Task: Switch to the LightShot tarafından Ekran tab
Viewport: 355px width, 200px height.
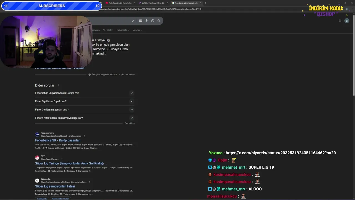Action: pyautogui.click(x=153, y=3)
